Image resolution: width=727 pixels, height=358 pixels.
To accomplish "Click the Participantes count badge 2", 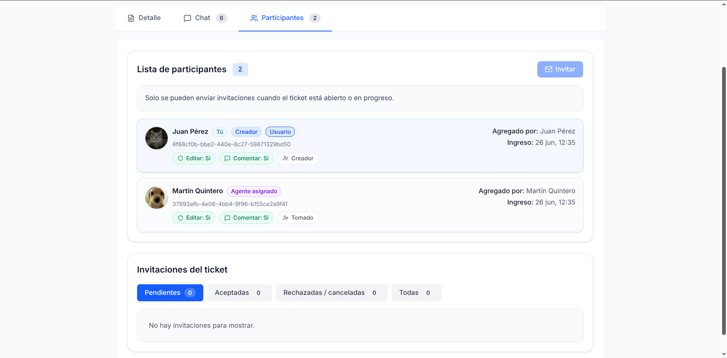I will tap(315, 18).
